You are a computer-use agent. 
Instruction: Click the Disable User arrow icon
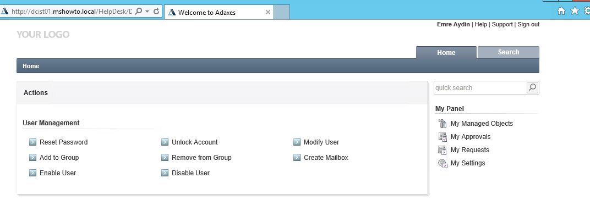pyautogui.click(x=165, y=173)
